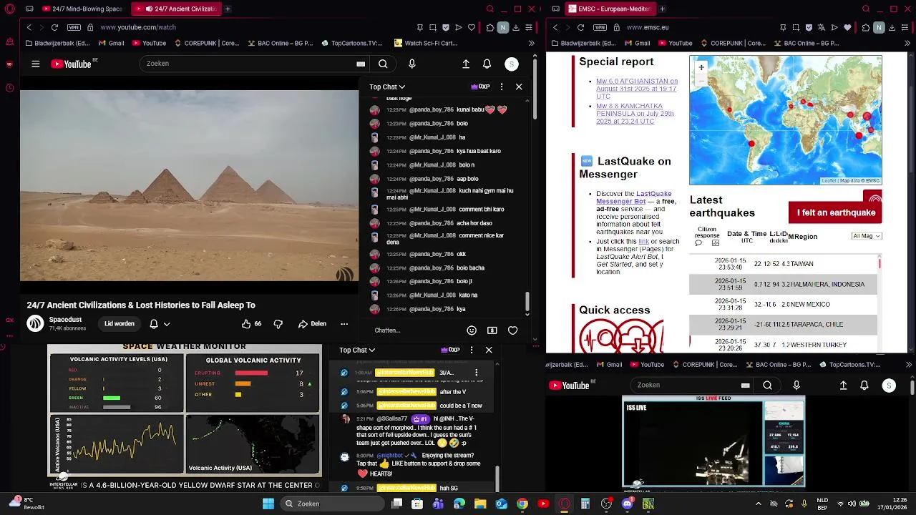
Task: Click the 'I felt an earthquake' button
Action: (x=835, y=212)
